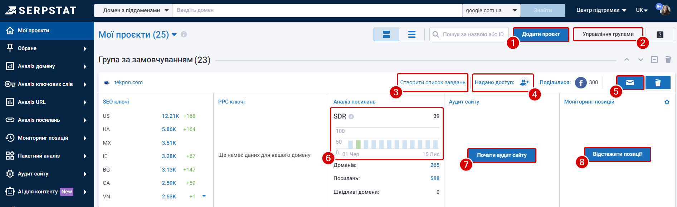The width and height of the screenshot is (677, 207).
Task: Open Аудит сайту card heading link
Action: click(464, 102)
